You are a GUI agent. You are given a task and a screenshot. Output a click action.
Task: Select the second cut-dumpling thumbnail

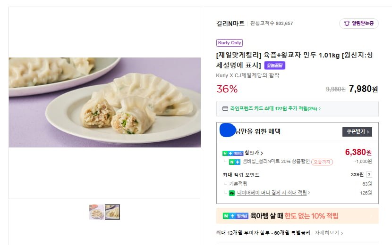[x=112, y=212]
